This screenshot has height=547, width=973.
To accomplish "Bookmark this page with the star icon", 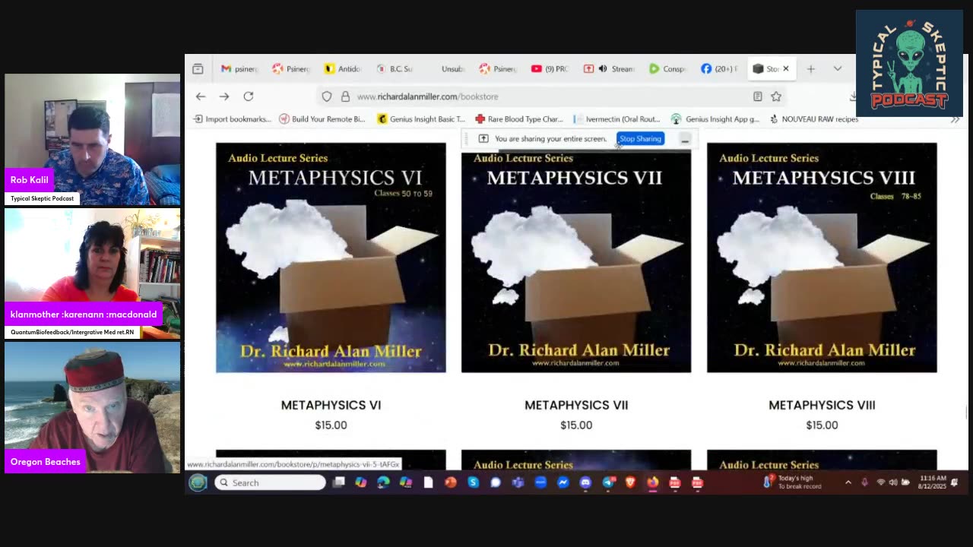I will pos(776,96).
